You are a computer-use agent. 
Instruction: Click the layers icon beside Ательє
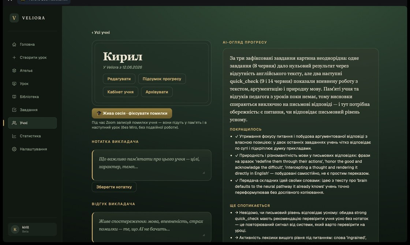click(14, 71)
